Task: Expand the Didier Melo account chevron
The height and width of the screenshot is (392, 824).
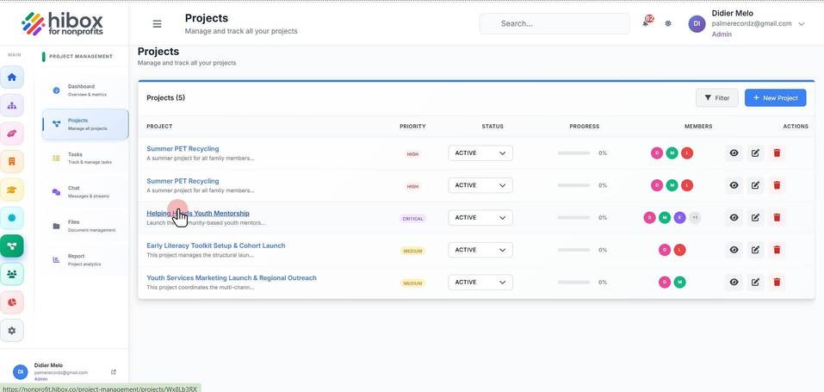Action: [x=801, y=24]
